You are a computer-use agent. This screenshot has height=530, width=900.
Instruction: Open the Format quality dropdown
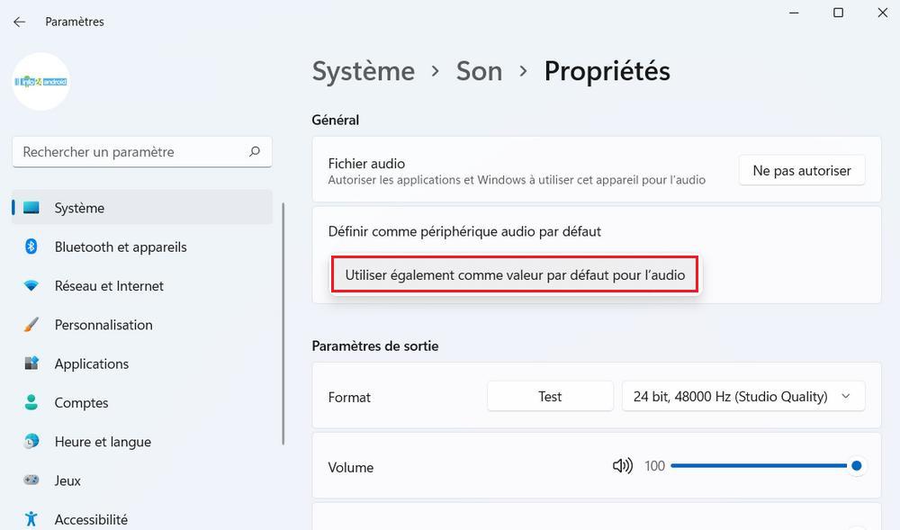tap(743, 396)
